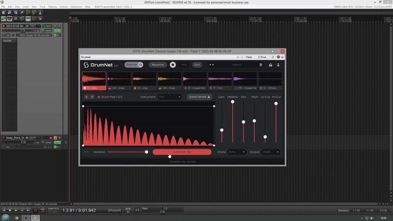The height and width of the screenshot is (221, 393).
Task: Click the previous/next kit arrows in DrumNet header
Action: (x=211, y=64)
